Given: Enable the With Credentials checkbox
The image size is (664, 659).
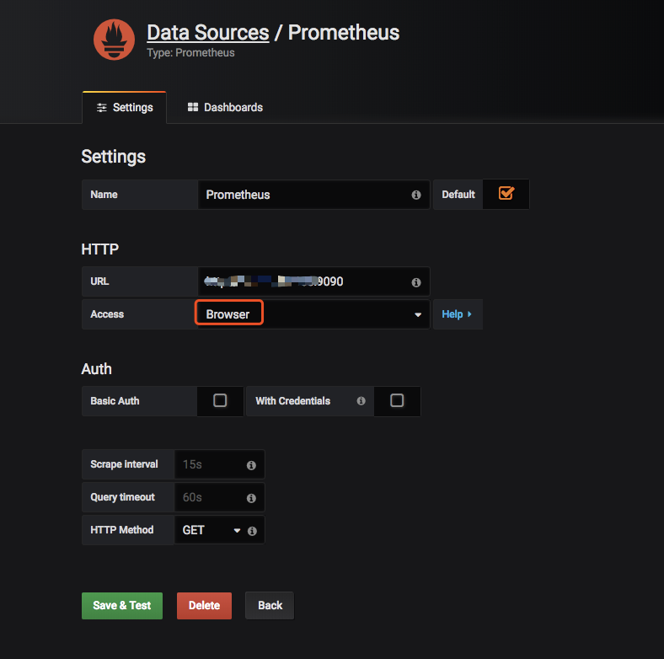Looking at the screenshot, I should pyautogui.click(x=397, y=400).
